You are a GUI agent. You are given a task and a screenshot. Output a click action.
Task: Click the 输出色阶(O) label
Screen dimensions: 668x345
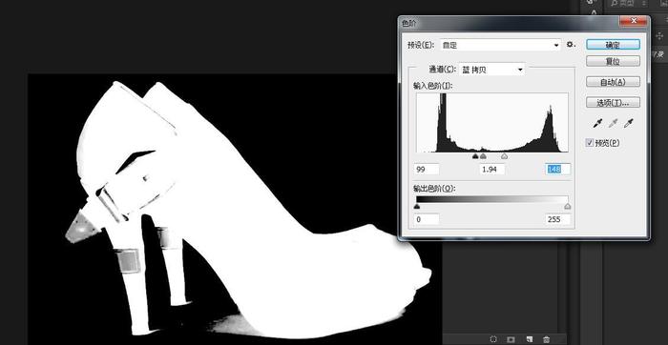click(x=433, y=188)
